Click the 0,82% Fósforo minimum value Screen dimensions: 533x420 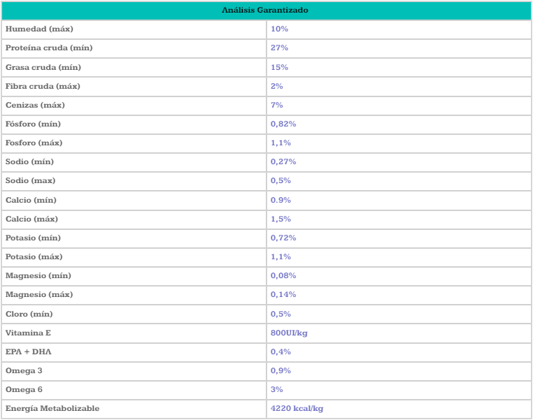(283, 124)
